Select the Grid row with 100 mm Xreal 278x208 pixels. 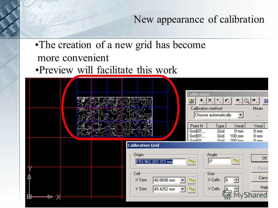tap(228, 136)
